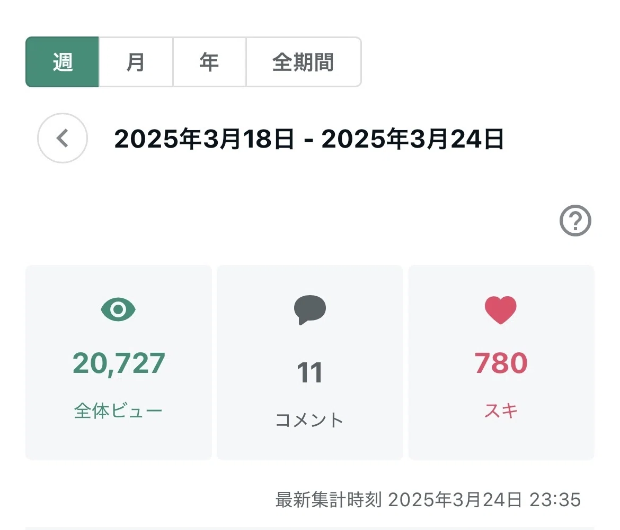This screenshot has height=530, width=620.
Task: Open the comments stat card
Action: point(310,362)
